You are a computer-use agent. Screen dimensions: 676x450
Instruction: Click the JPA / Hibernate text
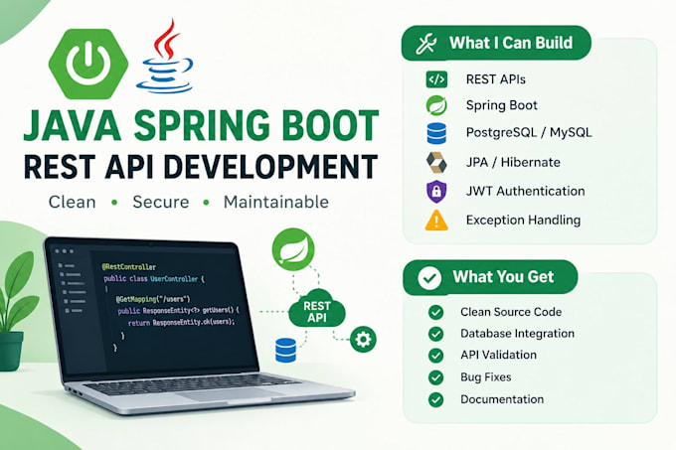pos(513,162)
